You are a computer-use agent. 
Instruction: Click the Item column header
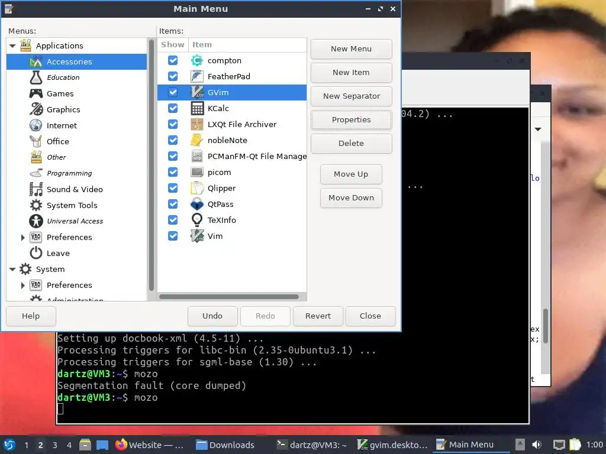(x=247, y=45)
